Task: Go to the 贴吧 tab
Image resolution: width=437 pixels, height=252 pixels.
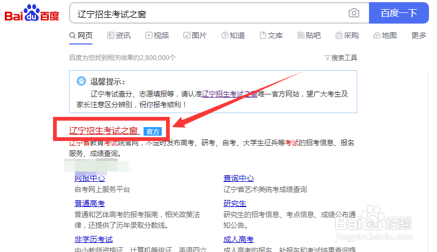Action: coord(309,35)
